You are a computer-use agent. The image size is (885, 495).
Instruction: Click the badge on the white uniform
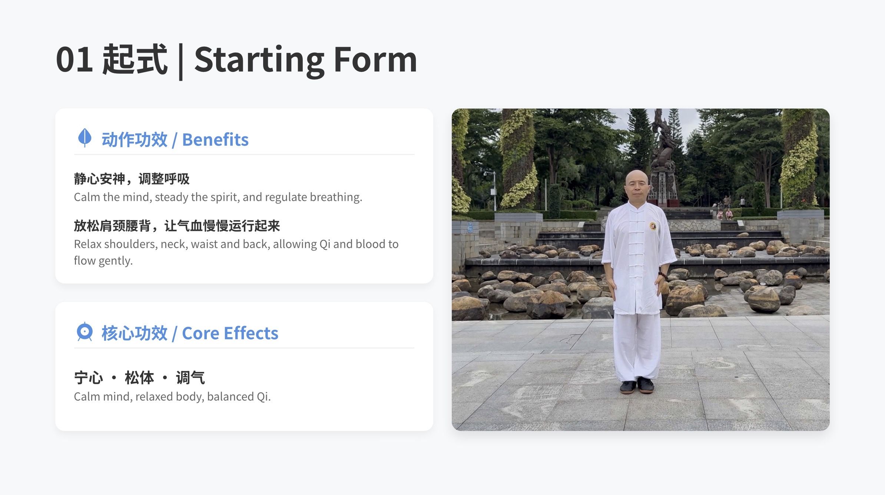(x=653, y=226)
